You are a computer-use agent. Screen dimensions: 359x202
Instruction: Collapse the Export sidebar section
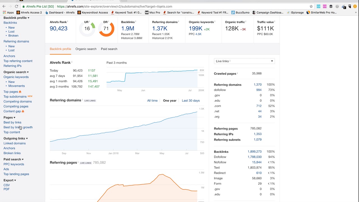point(10,180)
